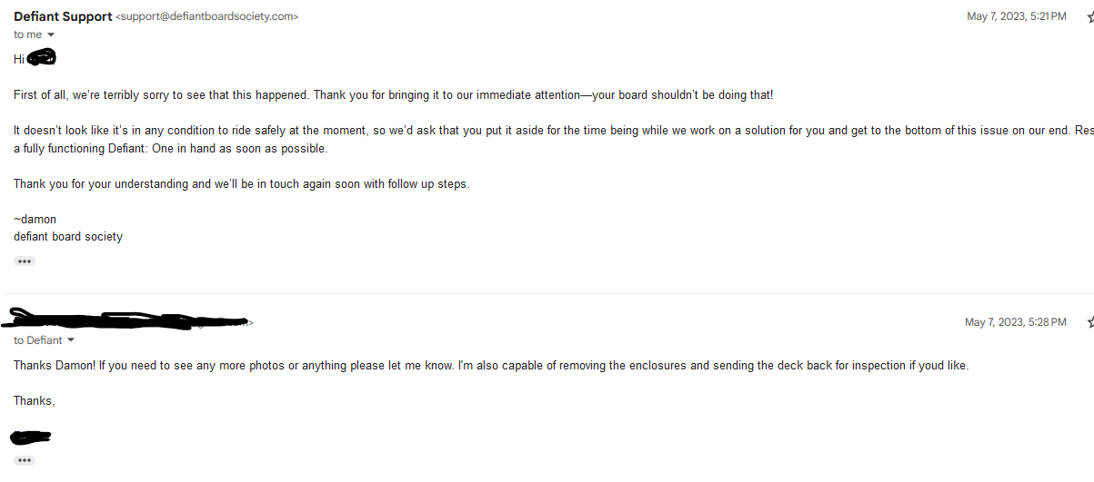Click the "Thank you for your understanding" line

(241, 183)
